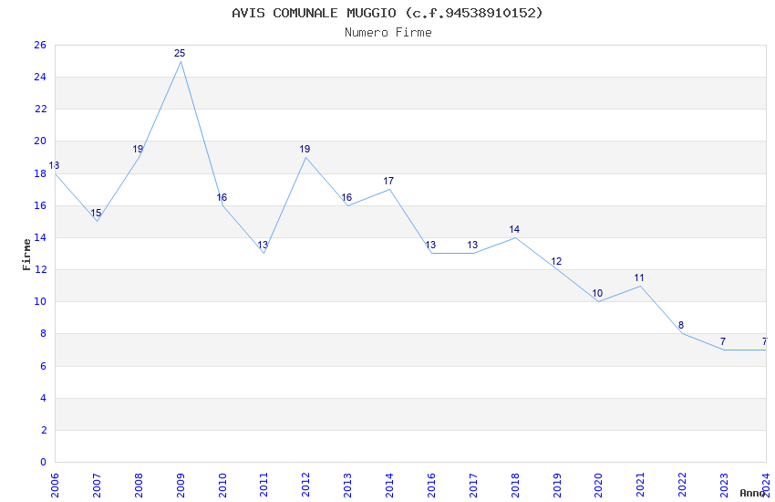775x502 pixels.
Task: Select the data label 16 above 2013
Action: pyautogui.click(x=346, y=197)
